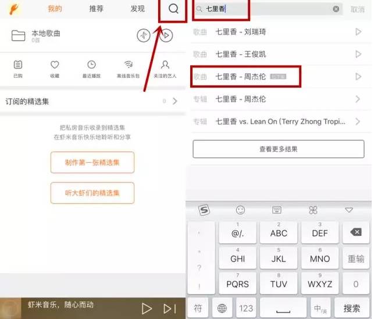This screenshot has width=374, height=319.
Task: Open the emoji smiley panel
Action: pyautogui.click(x=240, y=210)
